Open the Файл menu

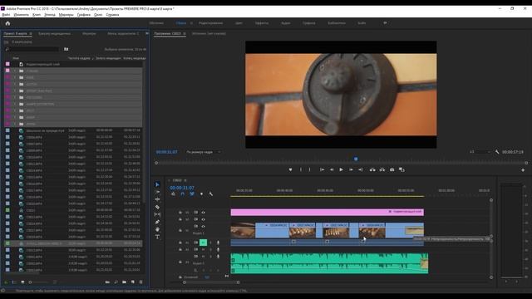pyautogui.click(x=6, y=15)
